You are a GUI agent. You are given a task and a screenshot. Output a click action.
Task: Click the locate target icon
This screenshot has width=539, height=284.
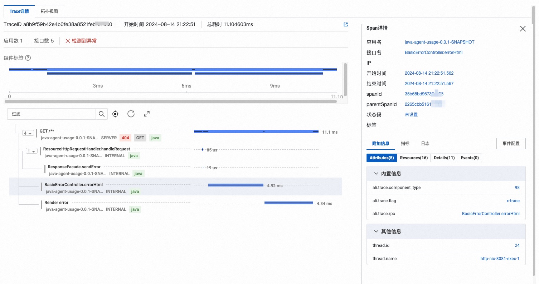[x=115, y=114]
